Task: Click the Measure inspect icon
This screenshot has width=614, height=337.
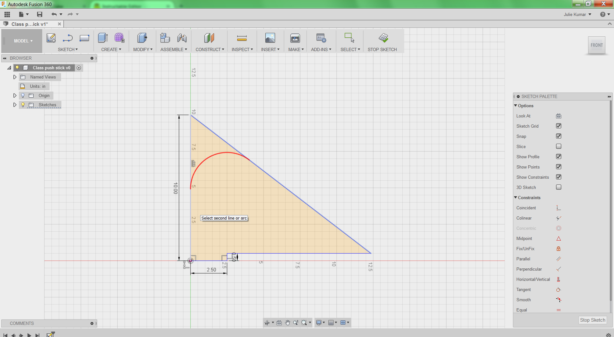Action: [x=242, y=38]
